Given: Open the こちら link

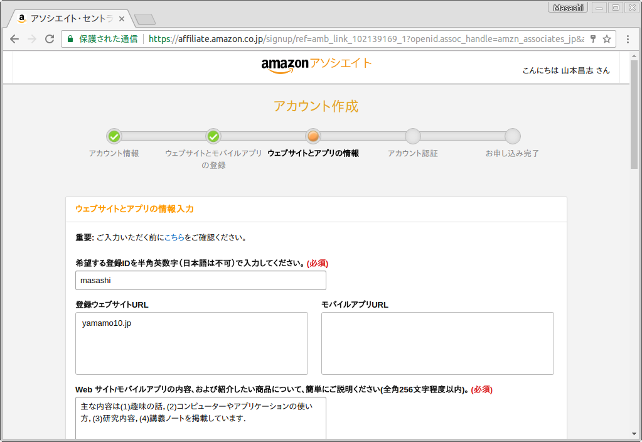Looking at the screenshot, I should coord(174,237).
